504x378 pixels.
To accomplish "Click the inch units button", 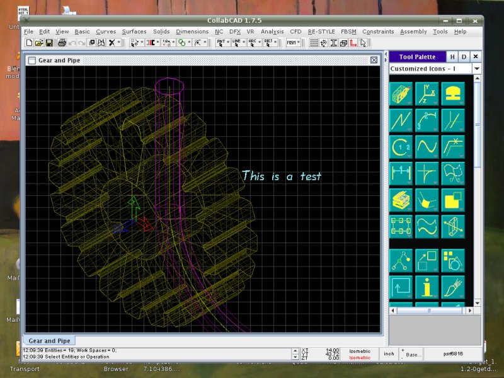I will point(389,353).
